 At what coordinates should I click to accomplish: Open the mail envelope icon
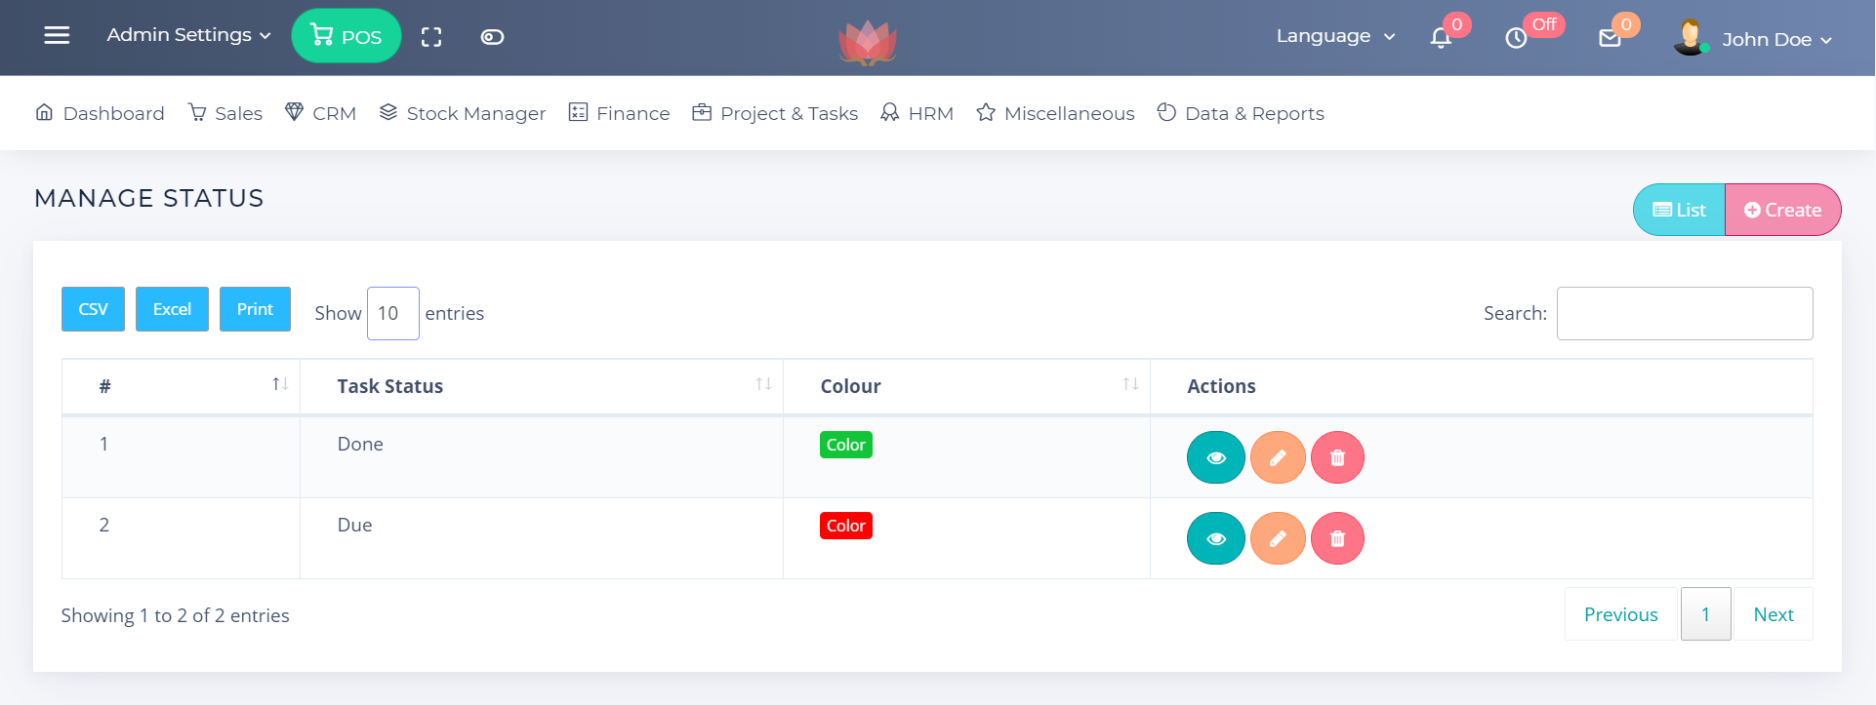1610,38
